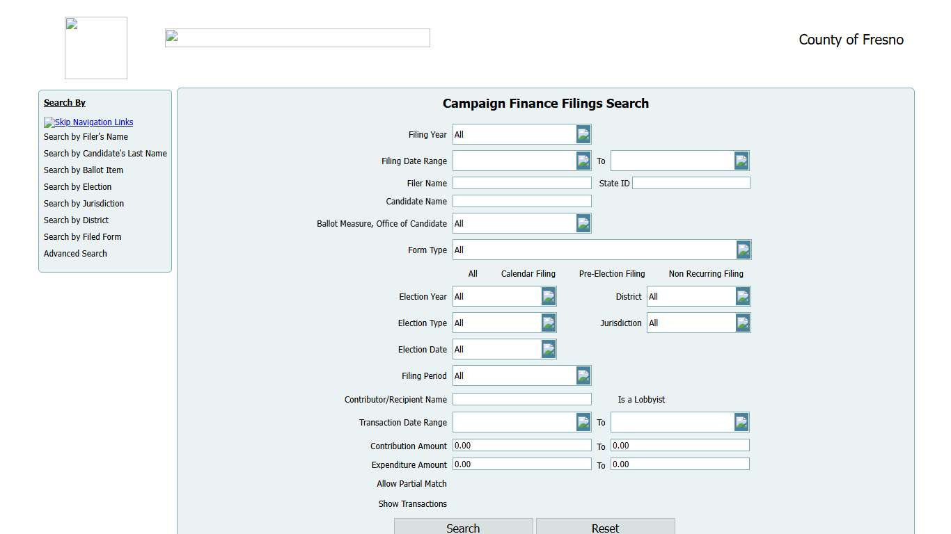Click into the Filer Name text field
This screenshot has width=951, height=534.
point(521,183)
